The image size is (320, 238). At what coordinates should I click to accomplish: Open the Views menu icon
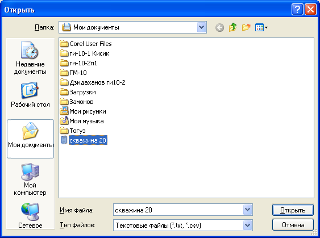tap(261, 27)
